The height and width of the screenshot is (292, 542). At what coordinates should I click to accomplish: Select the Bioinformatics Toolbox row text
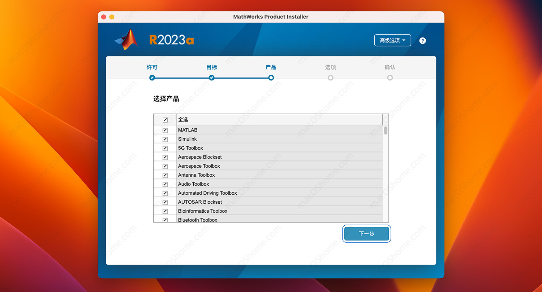(203, 211)
